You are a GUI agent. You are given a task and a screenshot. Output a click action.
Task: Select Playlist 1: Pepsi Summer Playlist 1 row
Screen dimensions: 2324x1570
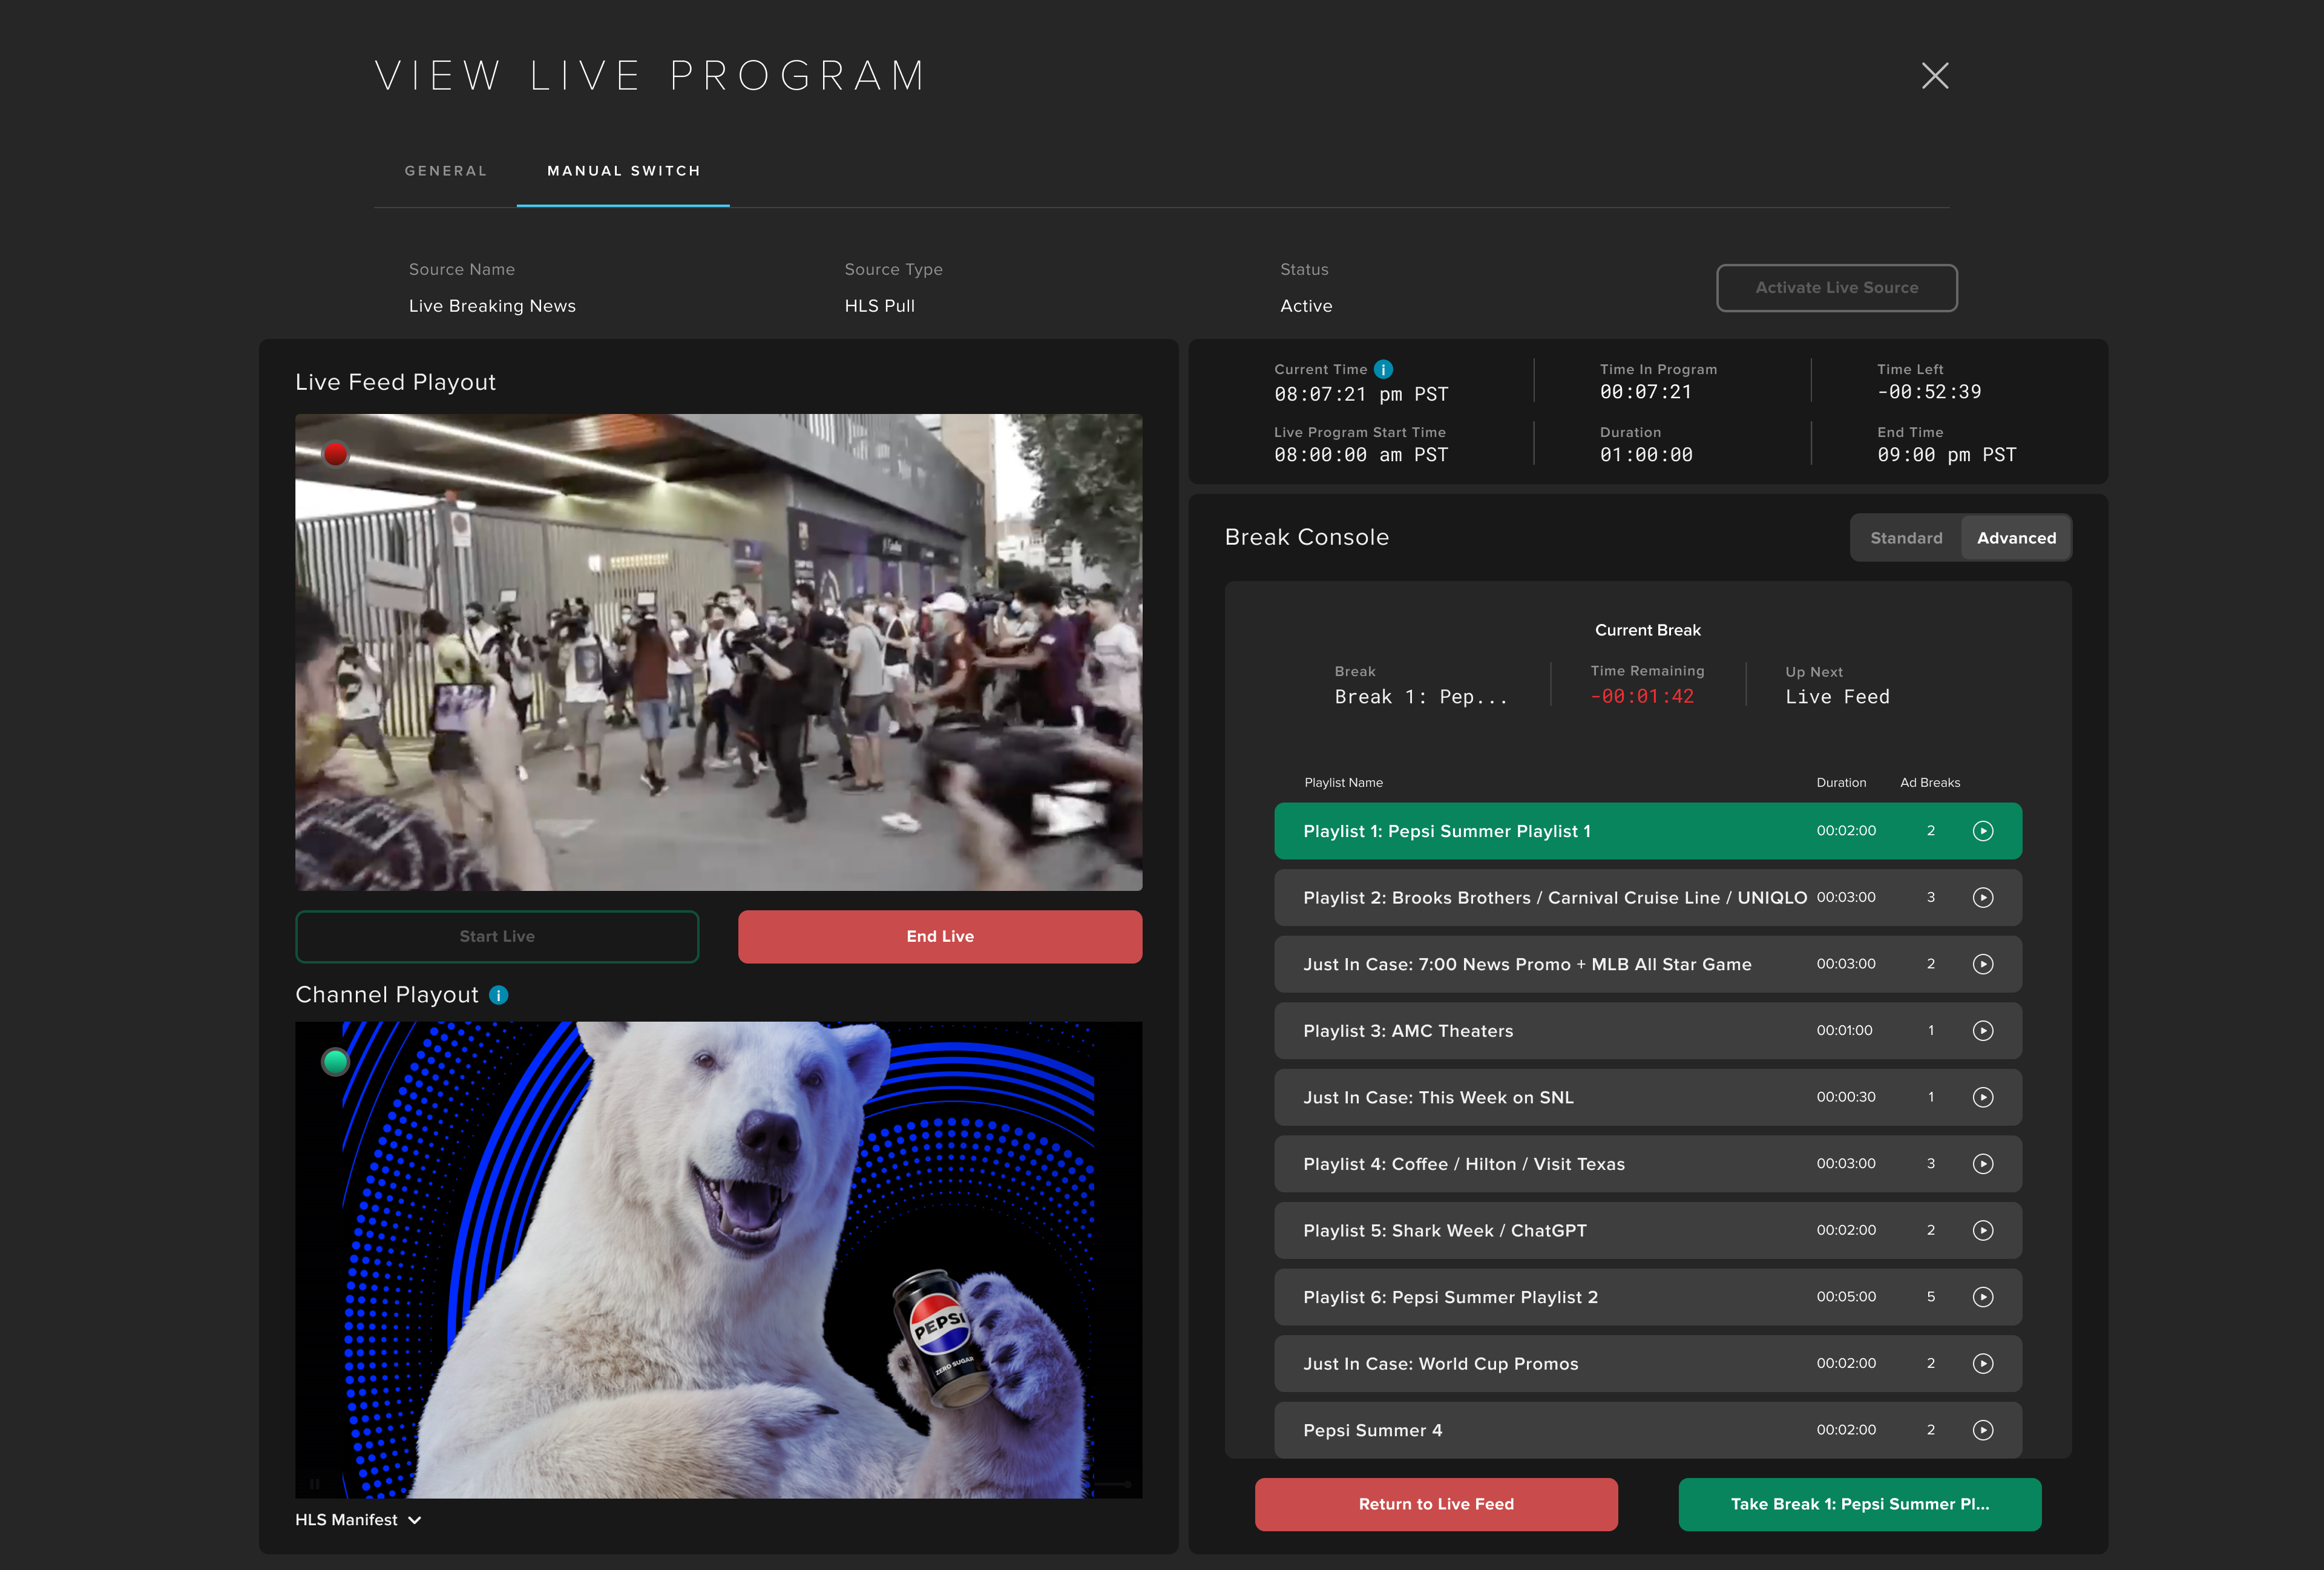pyautogui.click(x=1648, y=831)
